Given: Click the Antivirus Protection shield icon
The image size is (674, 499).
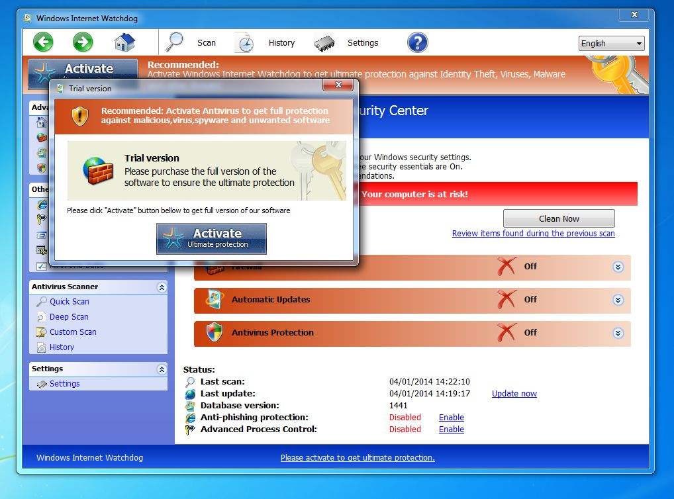Looking at the screenshot, I should tap(215, 332).
